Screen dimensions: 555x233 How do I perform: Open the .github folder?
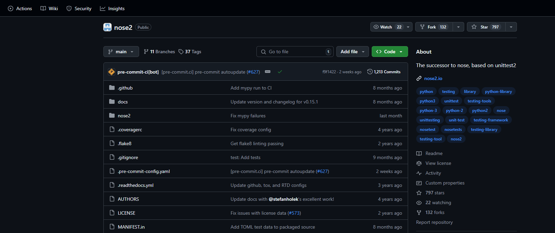[x=125, y=88]
